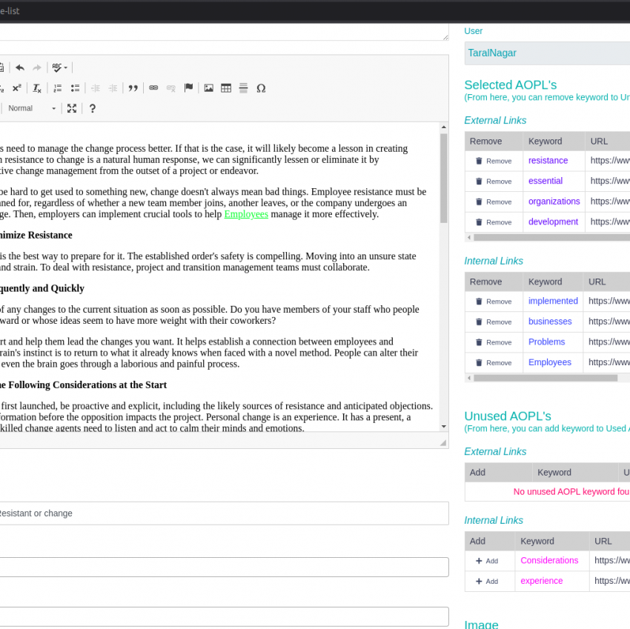Open the experience keyword link
630x629 pixels.
point(541,581)
